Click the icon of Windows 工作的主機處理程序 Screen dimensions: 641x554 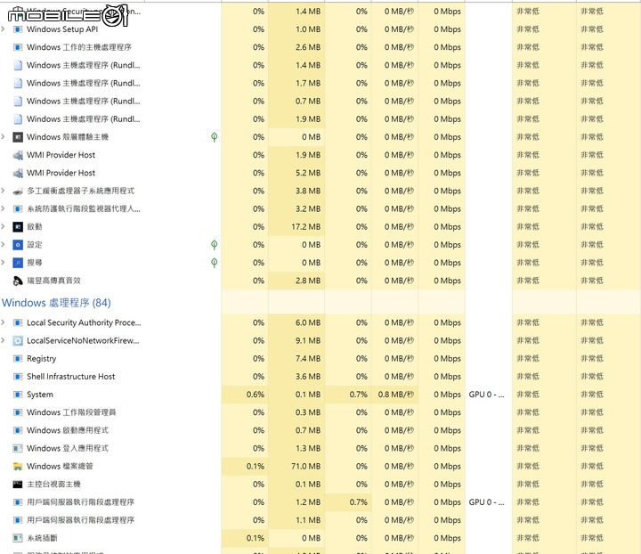click(18, 47)
